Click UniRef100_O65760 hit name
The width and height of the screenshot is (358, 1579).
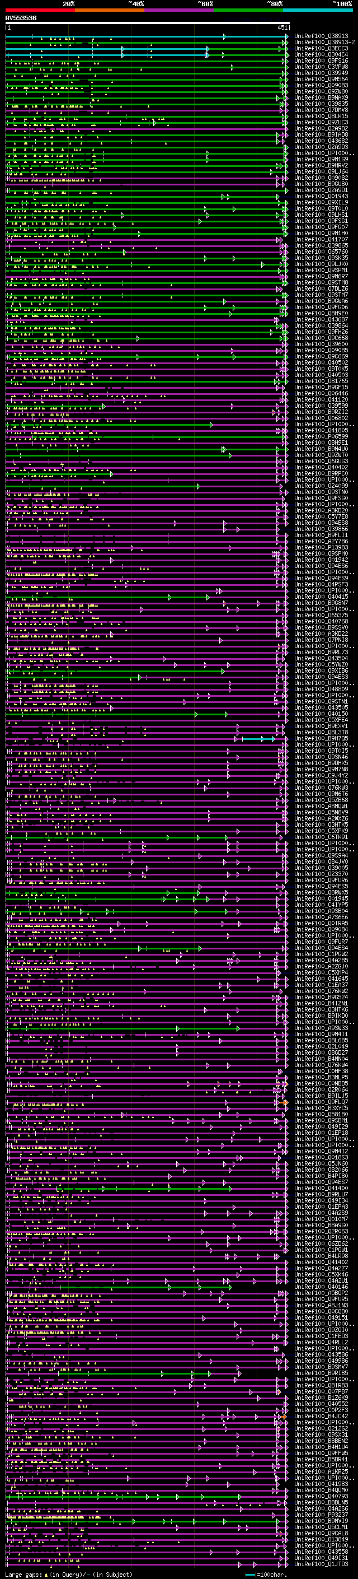321,252
